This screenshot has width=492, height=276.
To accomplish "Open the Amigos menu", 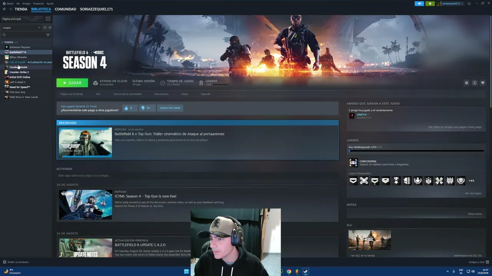I will tap(27, 3).
